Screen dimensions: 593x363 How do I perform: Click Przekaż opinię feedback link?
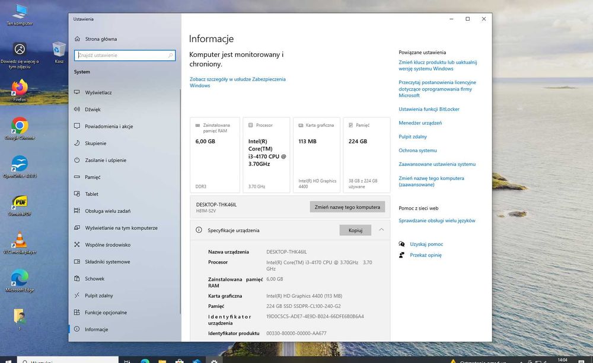(x=425, y=255)
